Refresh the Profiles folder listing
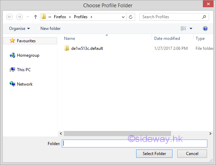Image resolution: width=216 pixels, height=165 pixels. pyautogui.click(x=131, y=17)
